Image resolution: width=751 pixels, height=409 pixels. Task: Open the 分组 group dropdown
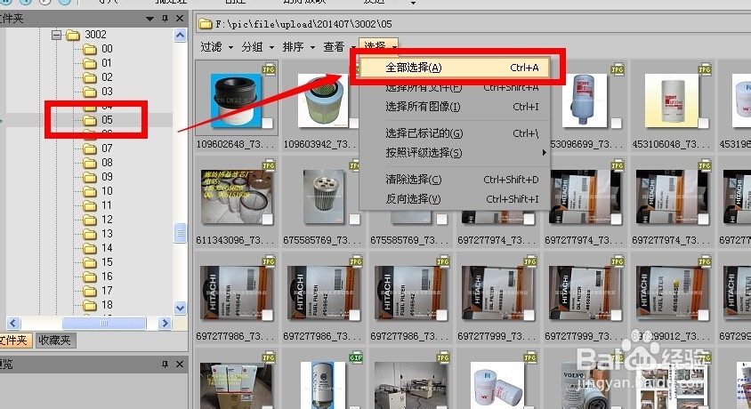[258, 47]
